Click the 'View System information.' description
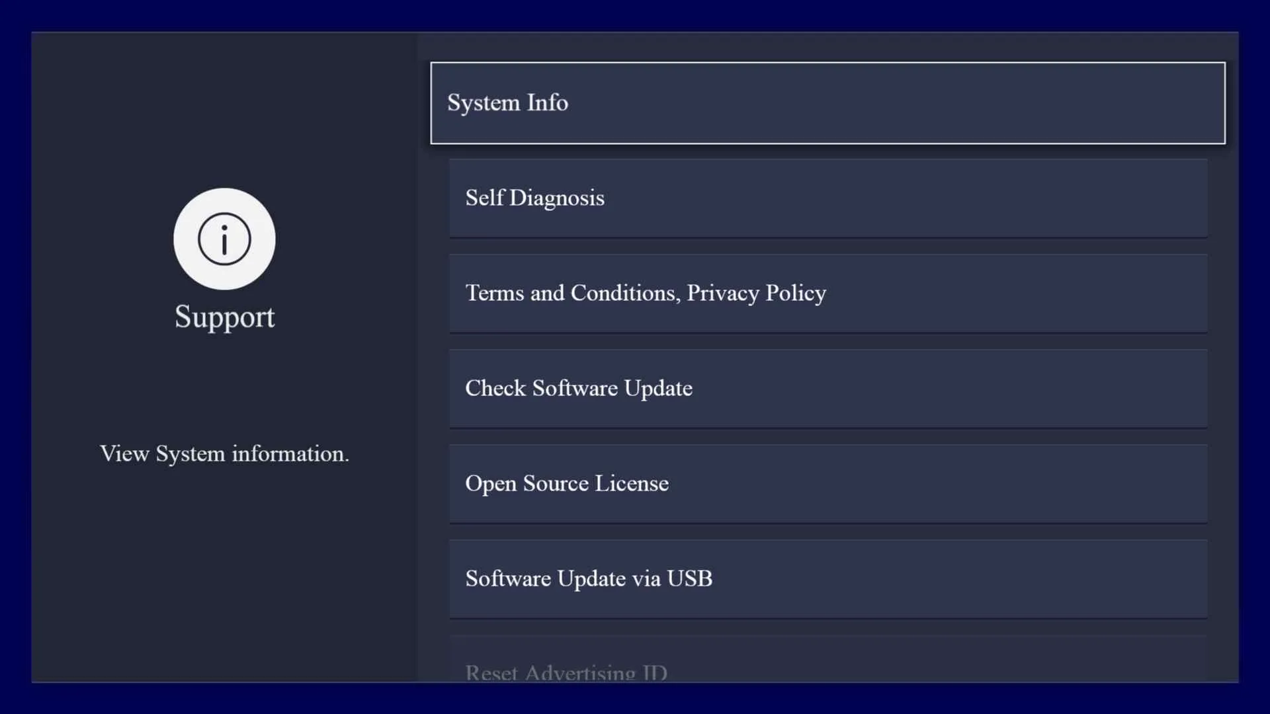This screenshot has height=714, width=1270. 224,454
